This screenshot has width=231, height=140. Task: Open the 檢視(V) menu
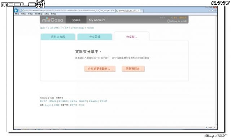[30, 14]
